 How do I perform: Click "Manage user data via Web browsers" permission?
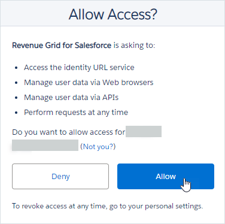coord(89,83)
